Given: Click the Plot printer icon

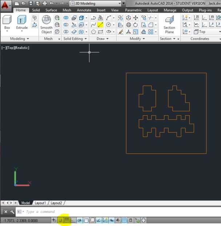Looking at the screenshot, I should pos(45,3).
